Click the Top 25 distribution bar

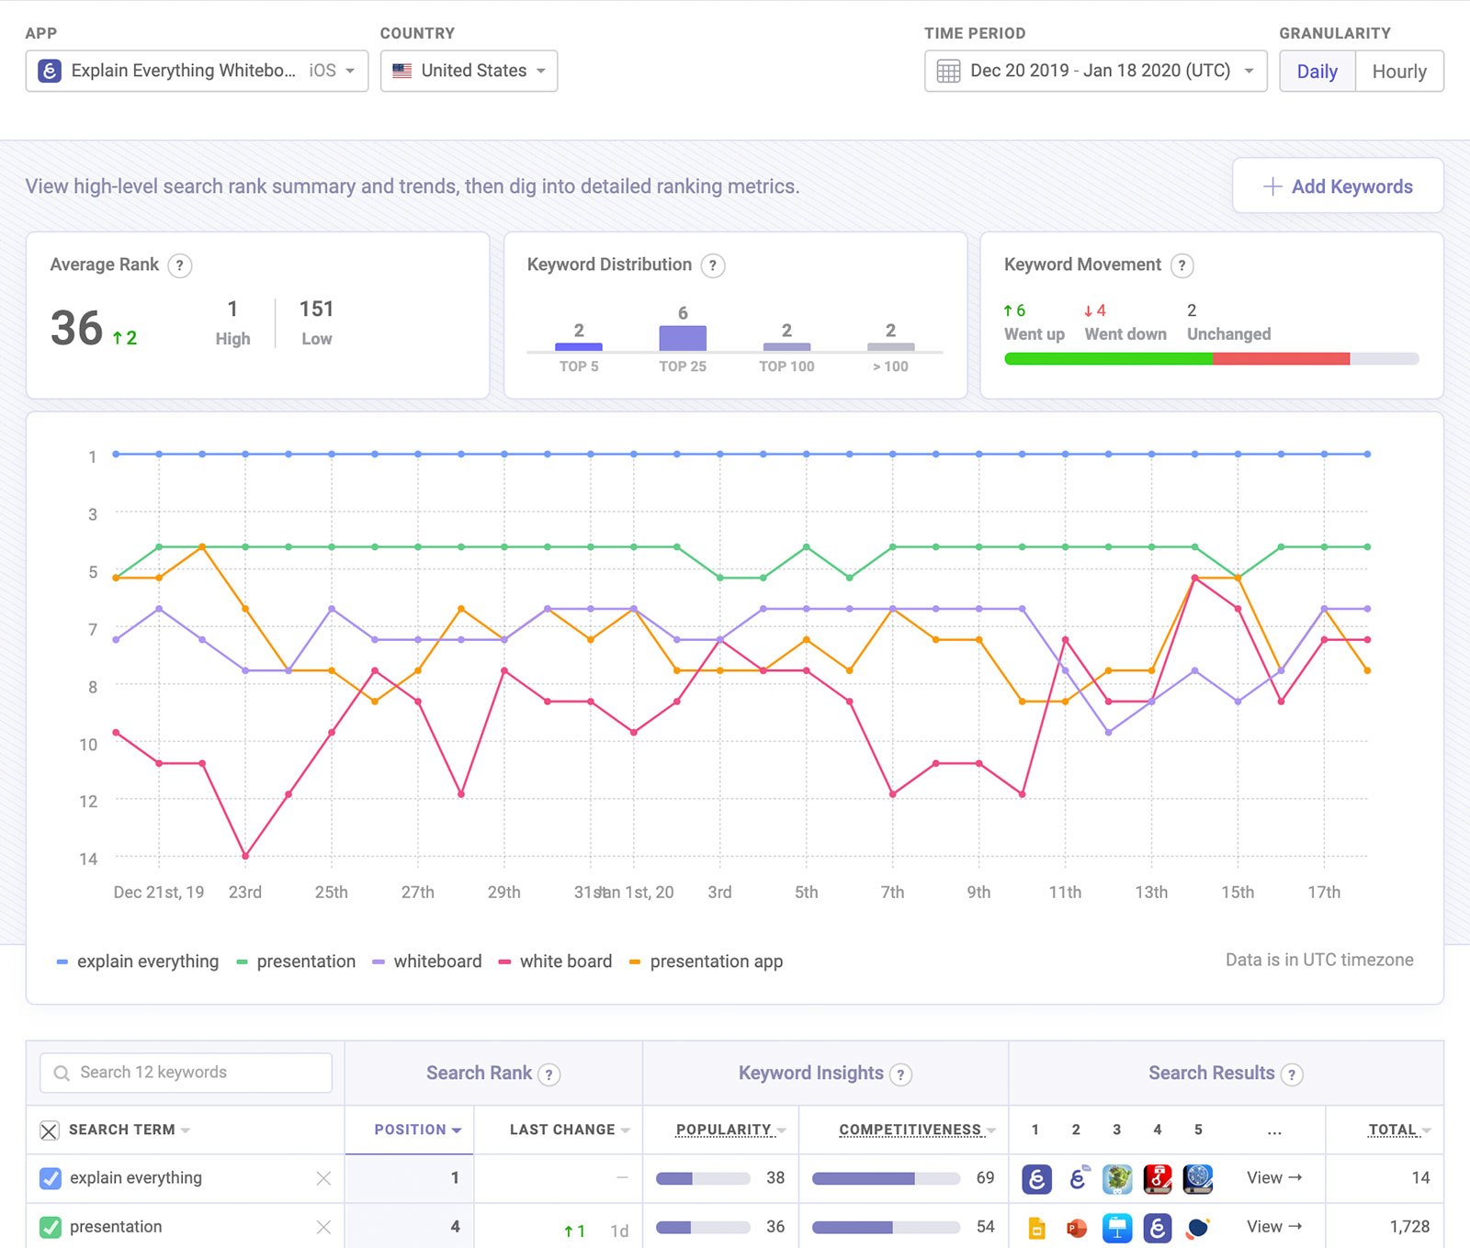[683, 339]
